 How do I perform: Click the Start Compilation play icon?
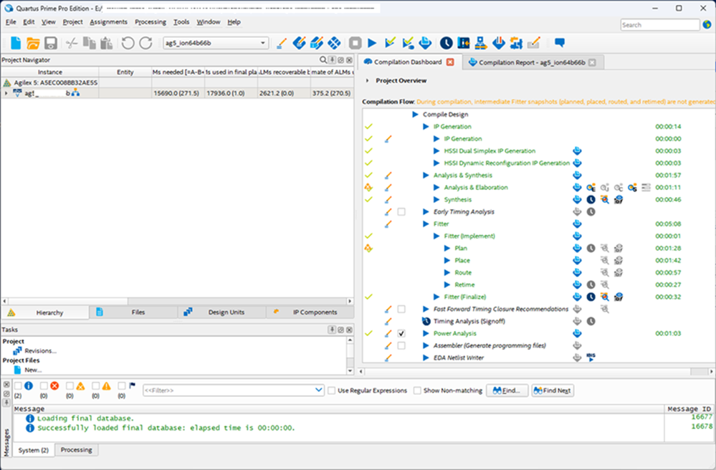[372, 43]
